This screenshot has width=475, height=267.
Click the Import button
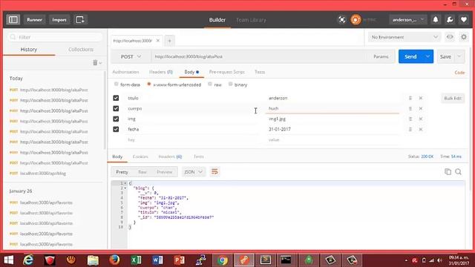59,20
